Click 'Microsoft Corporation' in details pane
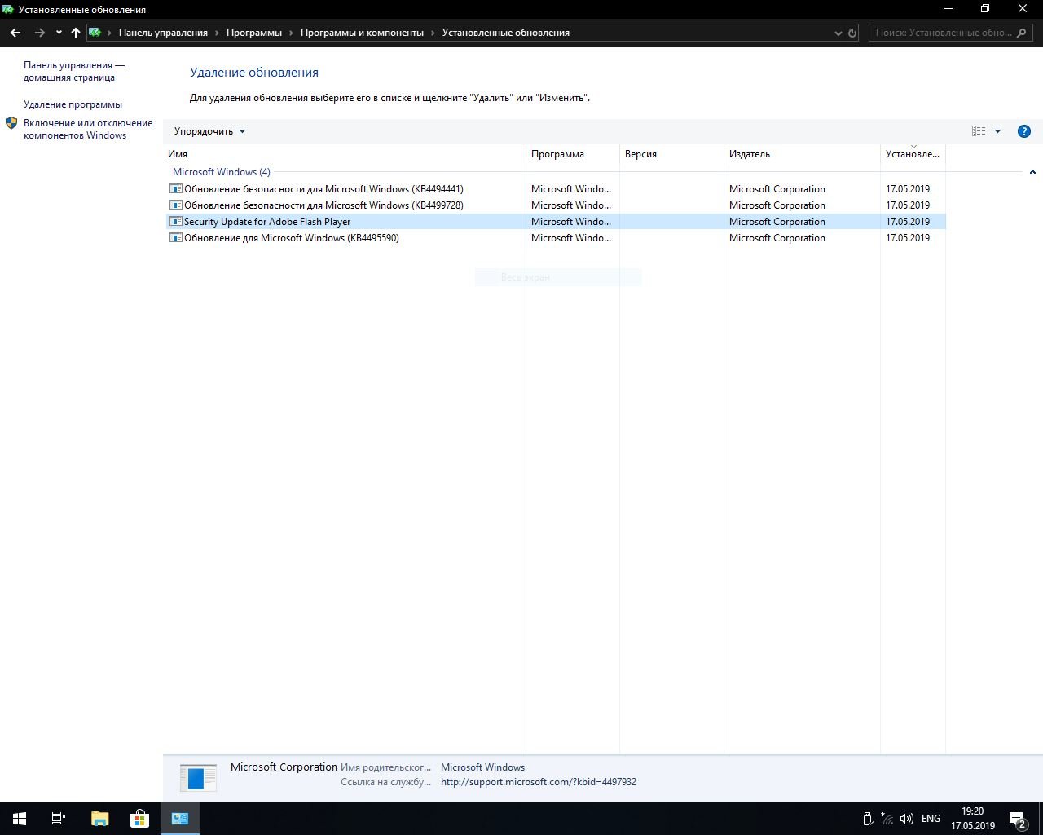The height and width of the screenshot is (835, 1043). (x=284, y=767)
